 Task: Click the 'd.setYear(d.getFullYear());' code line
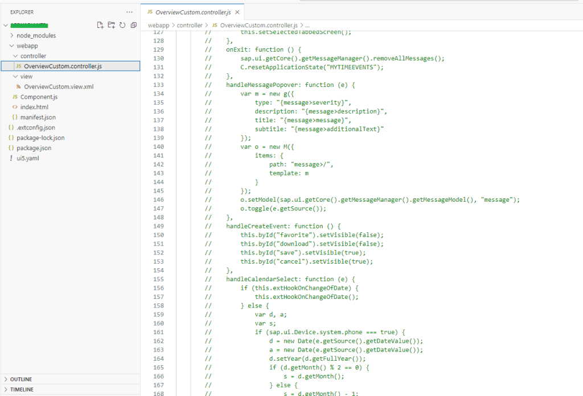point(318,359)
